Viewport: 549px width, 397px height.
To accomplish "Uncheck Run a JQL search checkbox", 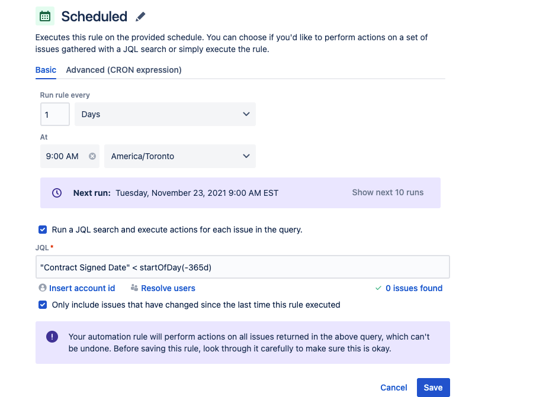I will (x=43, y=230).
